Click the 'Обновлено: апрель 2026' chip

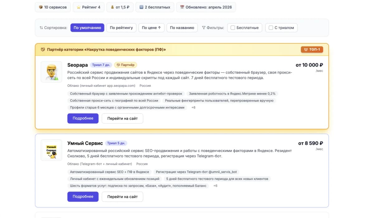click(206, 7)
